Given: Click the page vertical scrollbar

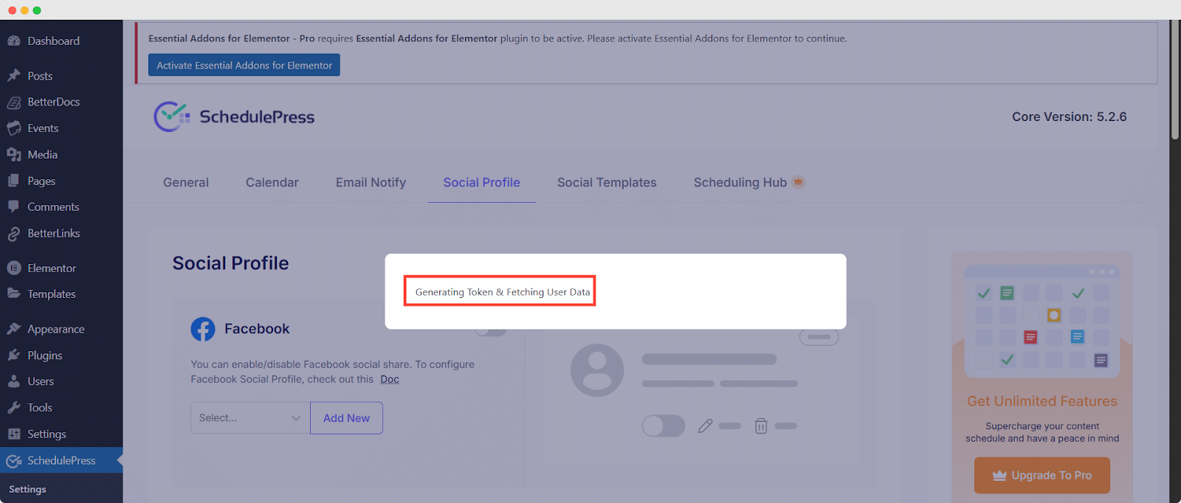Looking at the screenshot, I should point(1175,79).
